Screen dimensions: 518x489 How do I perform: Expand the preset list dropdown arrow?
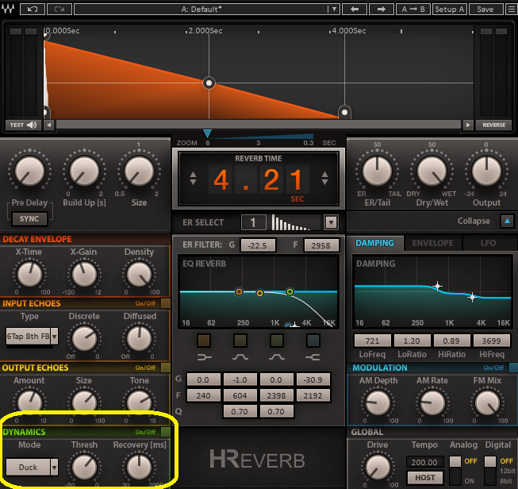pos(336,10)
